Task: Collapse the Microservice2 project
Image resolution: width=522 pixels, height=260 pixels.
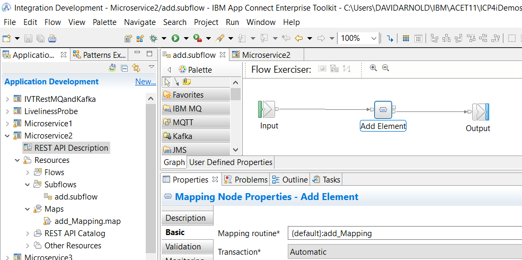Action: [7, 136]
